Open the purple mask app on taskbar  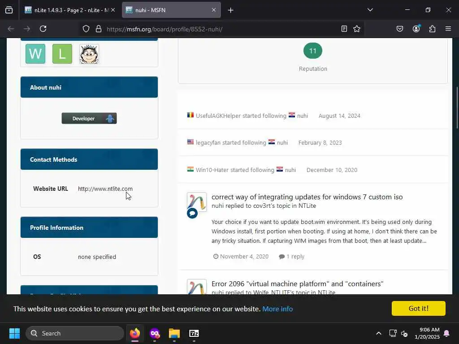pyautogui.click(x=155, y=333)
